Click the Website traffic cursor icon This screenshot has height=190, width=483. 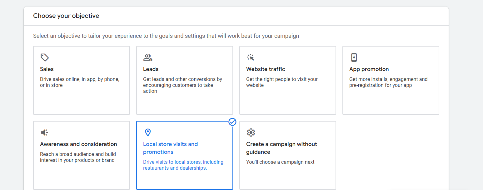coord(251,57)
